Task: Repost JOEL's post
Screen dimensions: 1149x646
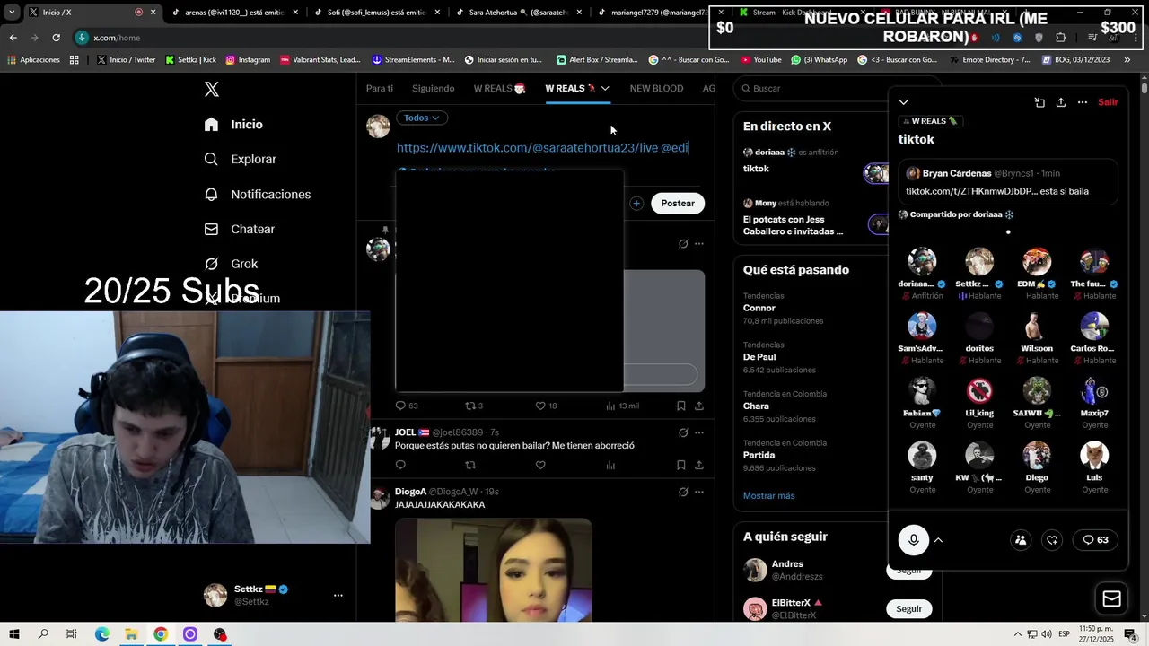Action: (x=470, y=465)
